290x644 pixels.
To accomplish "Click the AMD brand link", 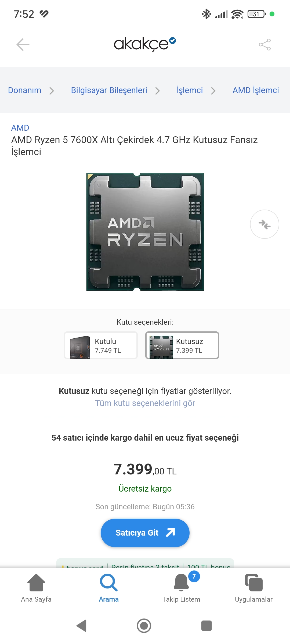I will [20, 128].
